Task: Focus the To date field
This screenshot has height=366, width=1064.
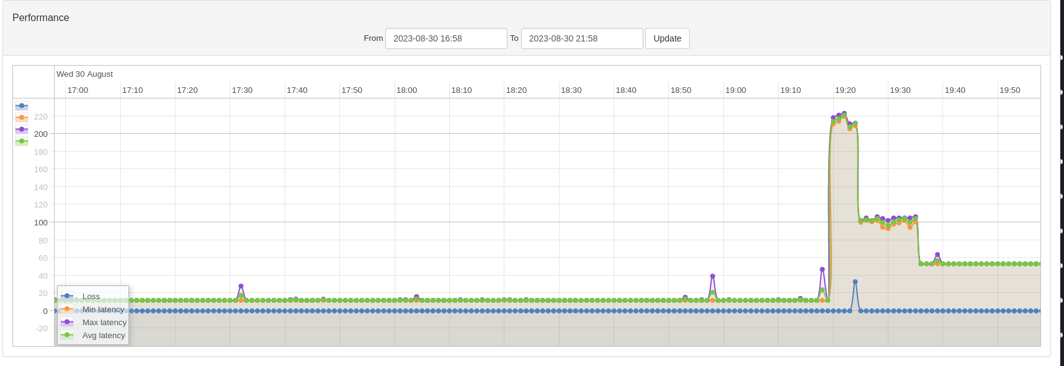Action: click(582, 38)
